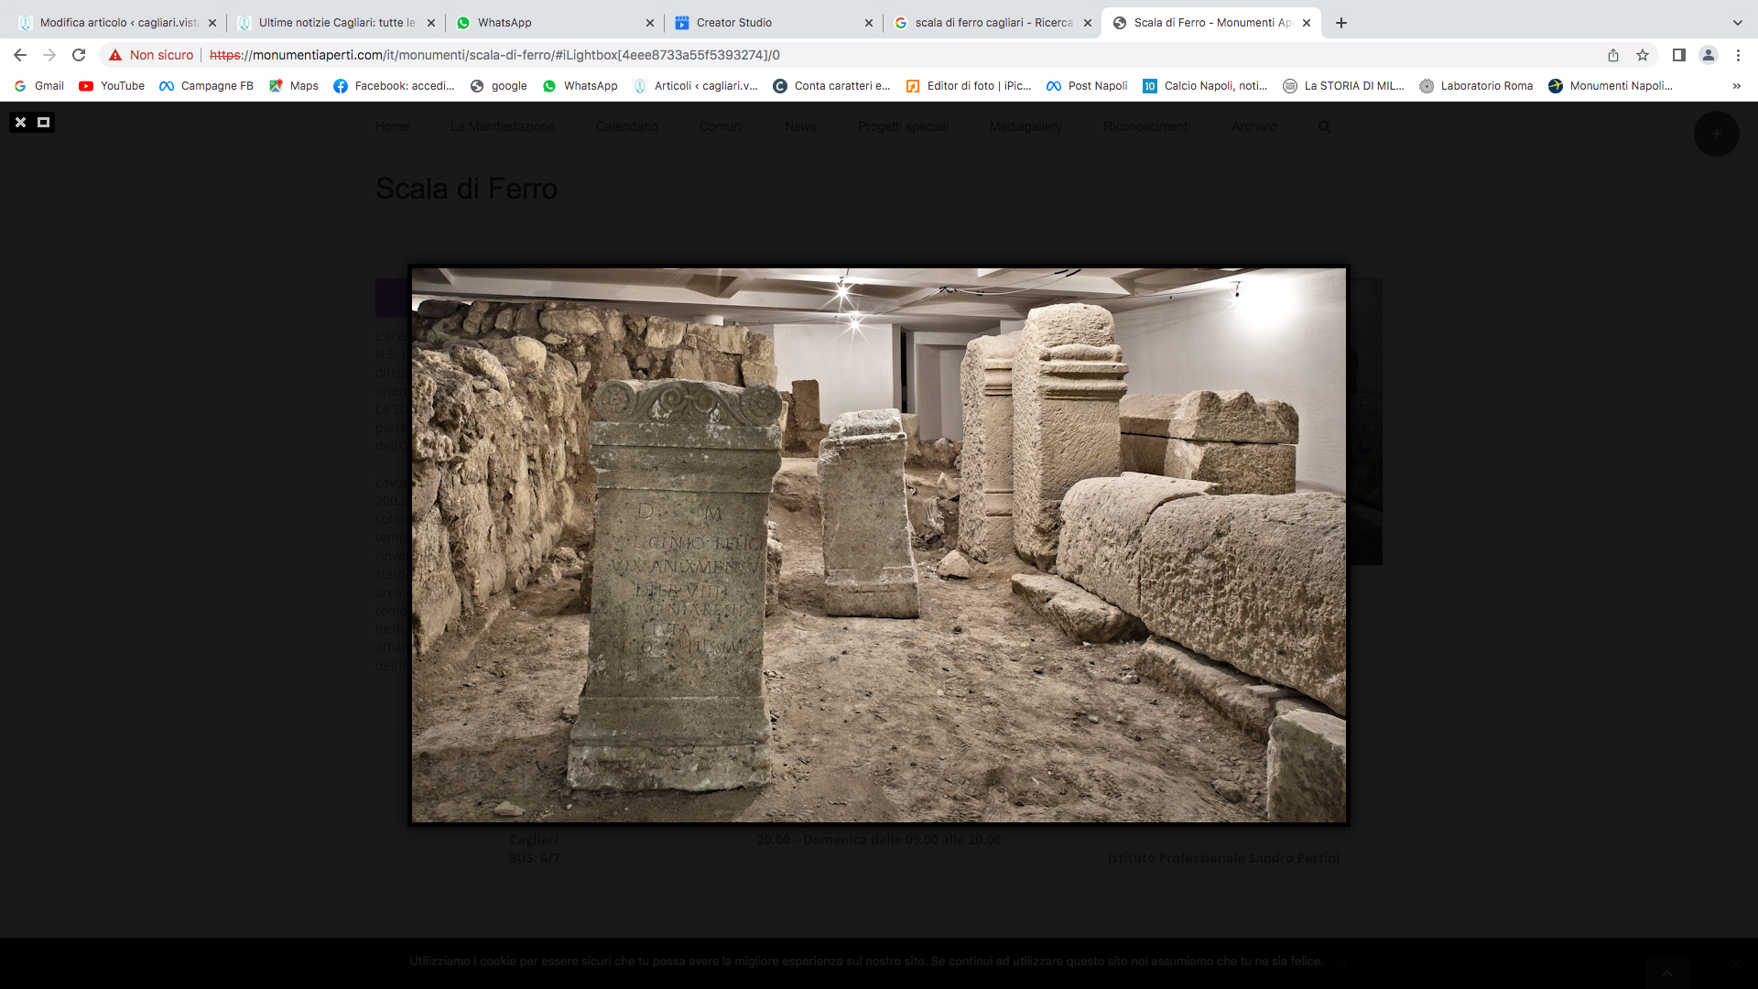Open the Post Napoli bookmark

(x=1087, y=86)
